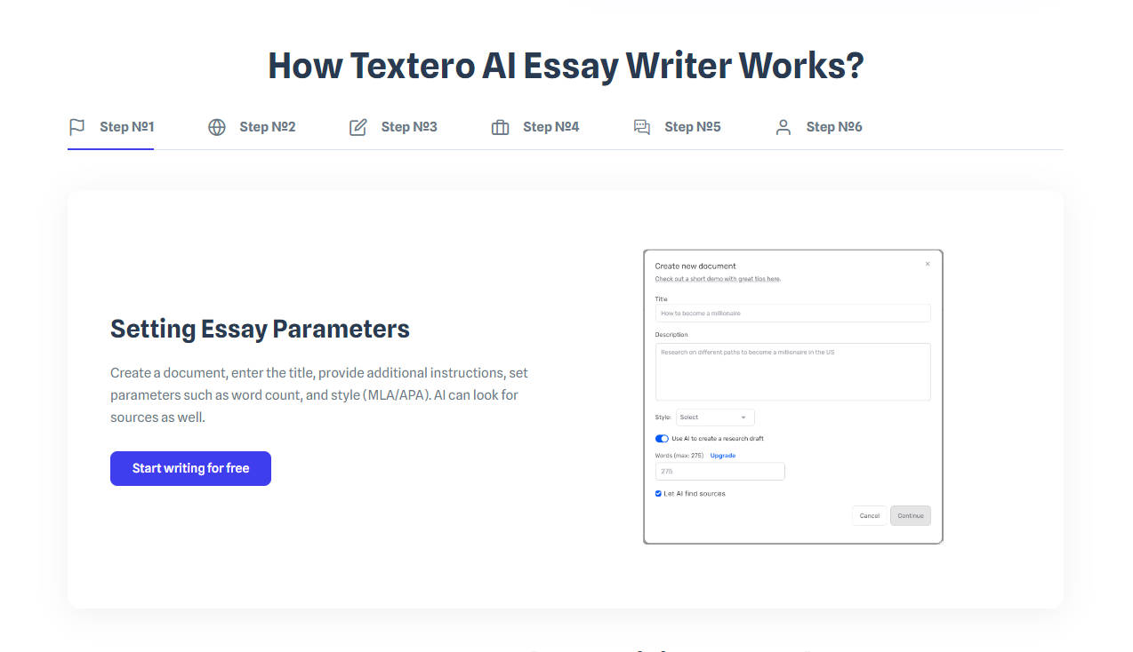
Task: Click inside the Title input field
Action: pyautogui.click(x=792, y=313)
